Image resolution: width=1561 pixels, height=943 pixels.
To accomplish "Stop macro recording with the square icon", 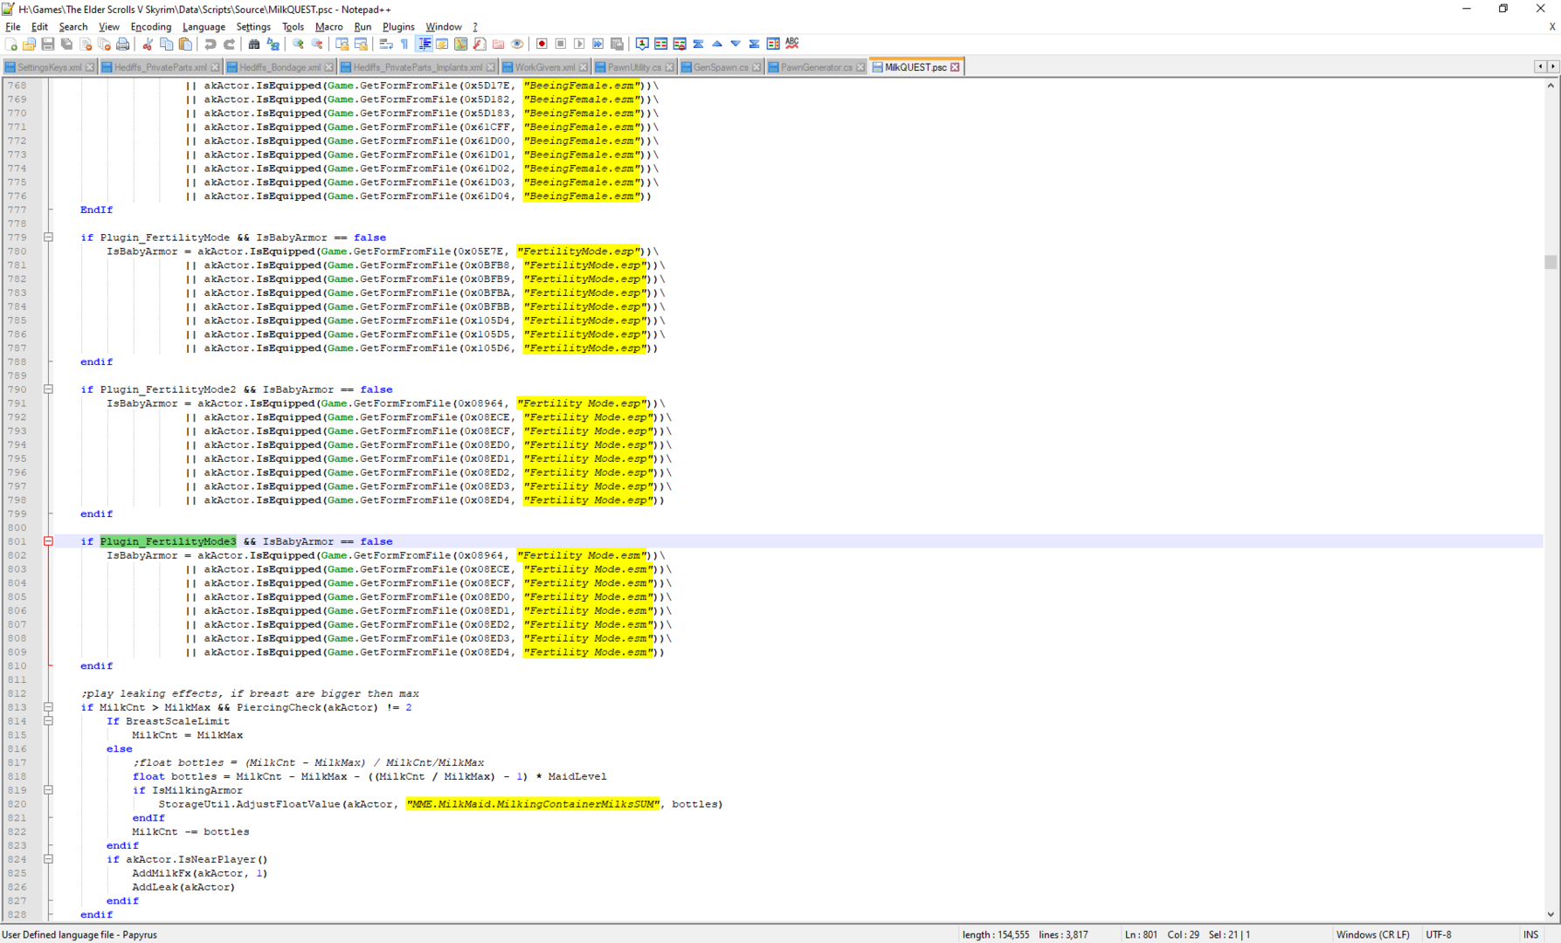I will click(x=561, y=44).
